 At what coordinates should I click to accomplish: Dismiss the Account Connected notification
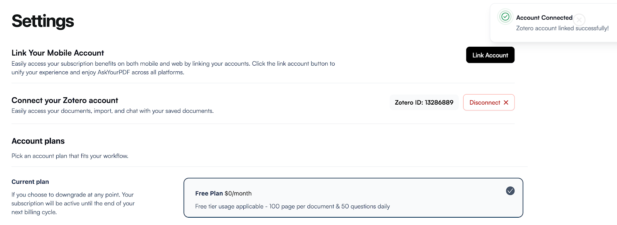click(579, 20)
